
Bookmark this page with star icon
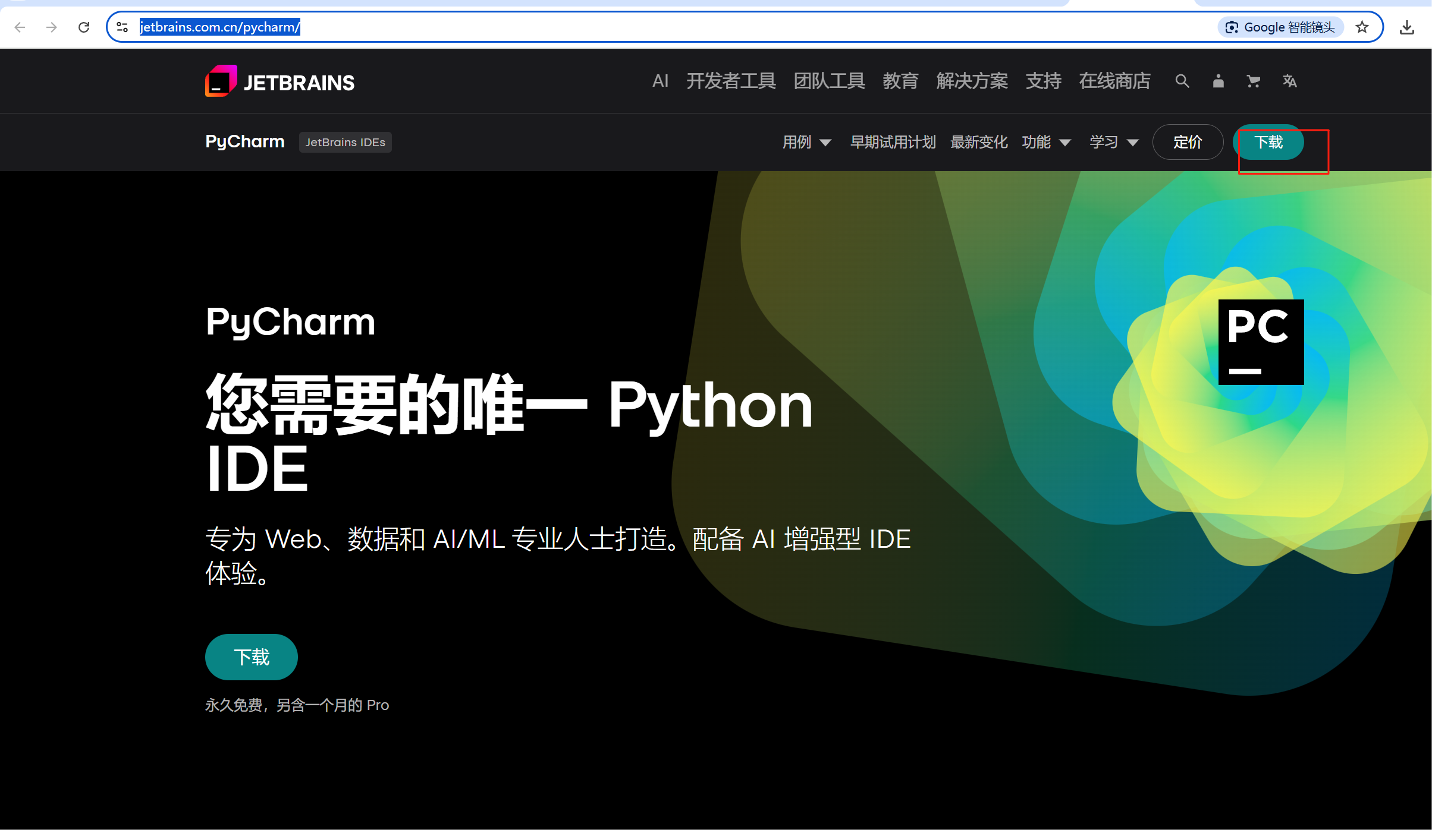[1362, 27]
